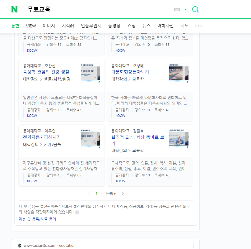Viewport: 251px width, 249px height.
Task: Click 동아대학교 | 오성배 instructor text
Action: point(128,66)
